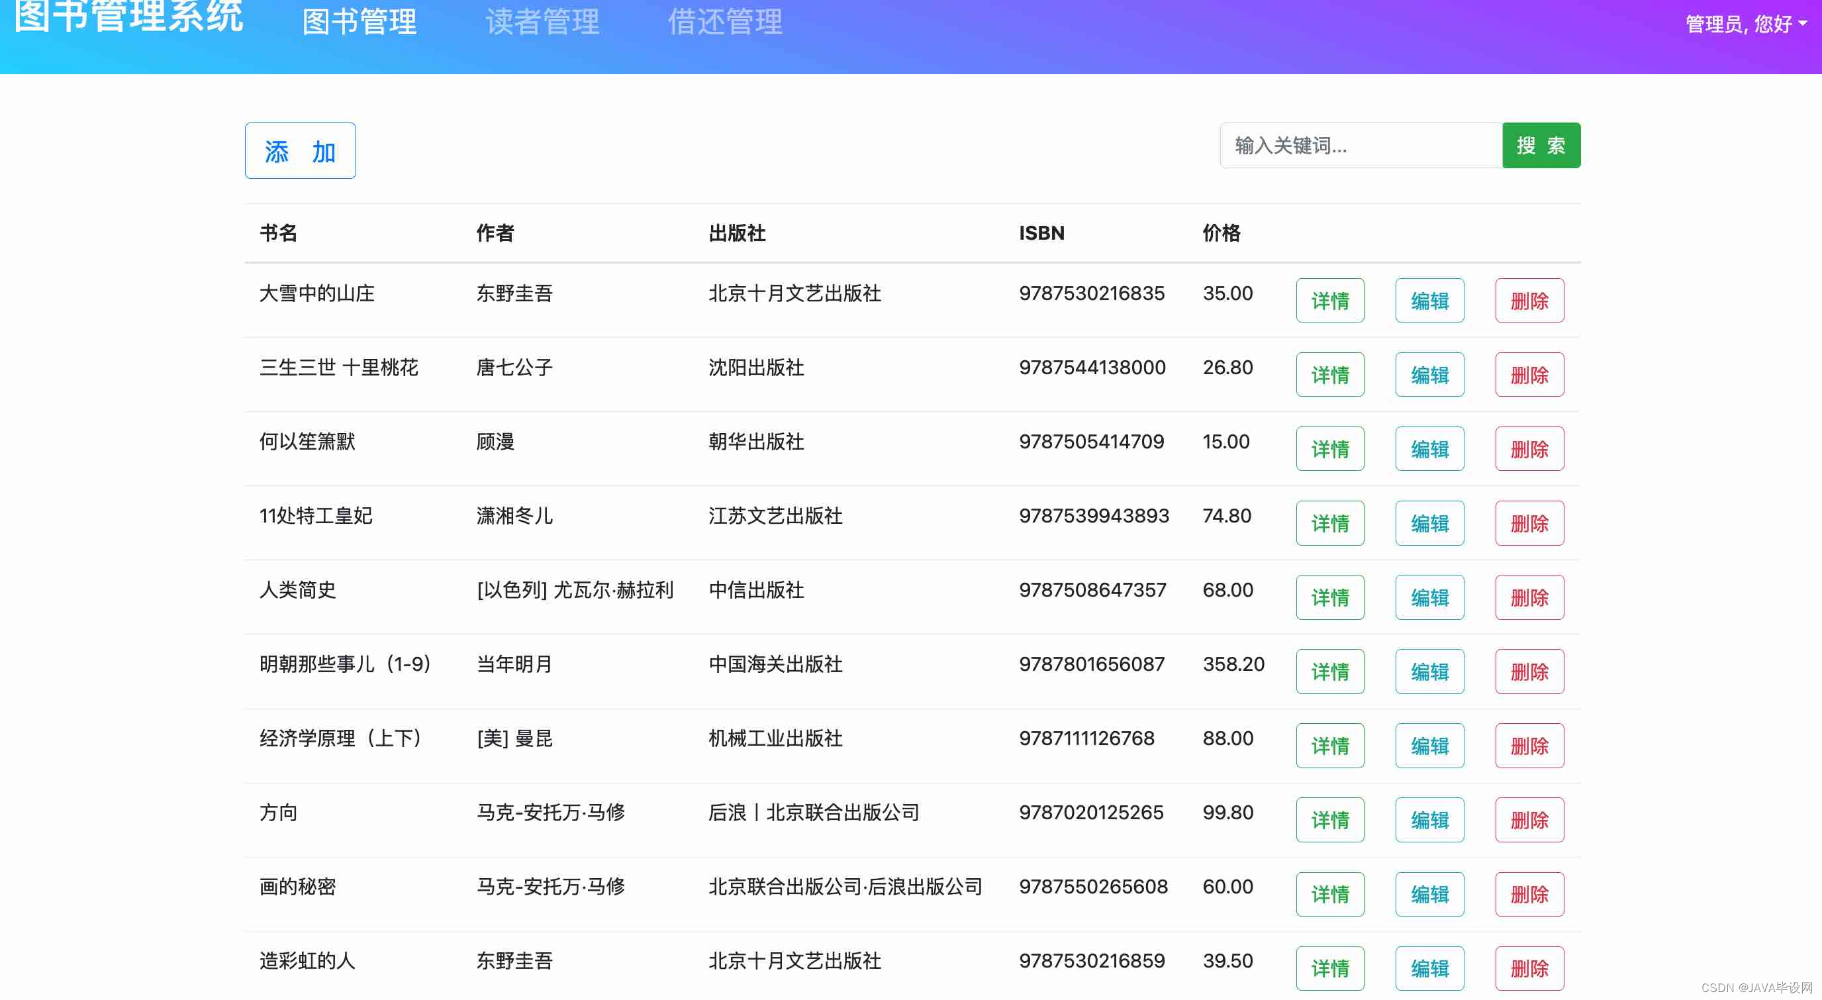Viewport: 1822px width, 1000px height.
Task: Delete 明朝那些事儿（1-9）entry
Action: pos(1529,672)
